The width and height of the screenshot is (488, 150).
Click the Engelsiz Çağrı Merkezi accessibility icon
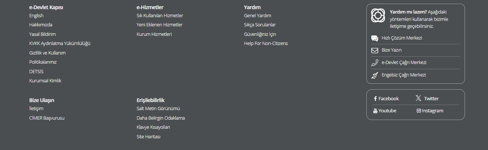[374, 75]
